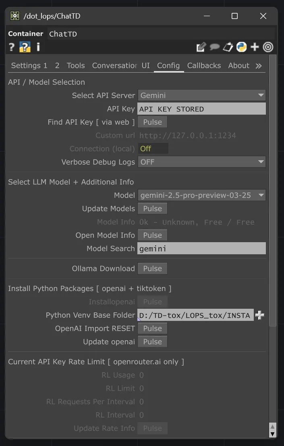
Task: Click the info icon next to the help icons
Action: point(38,47)
